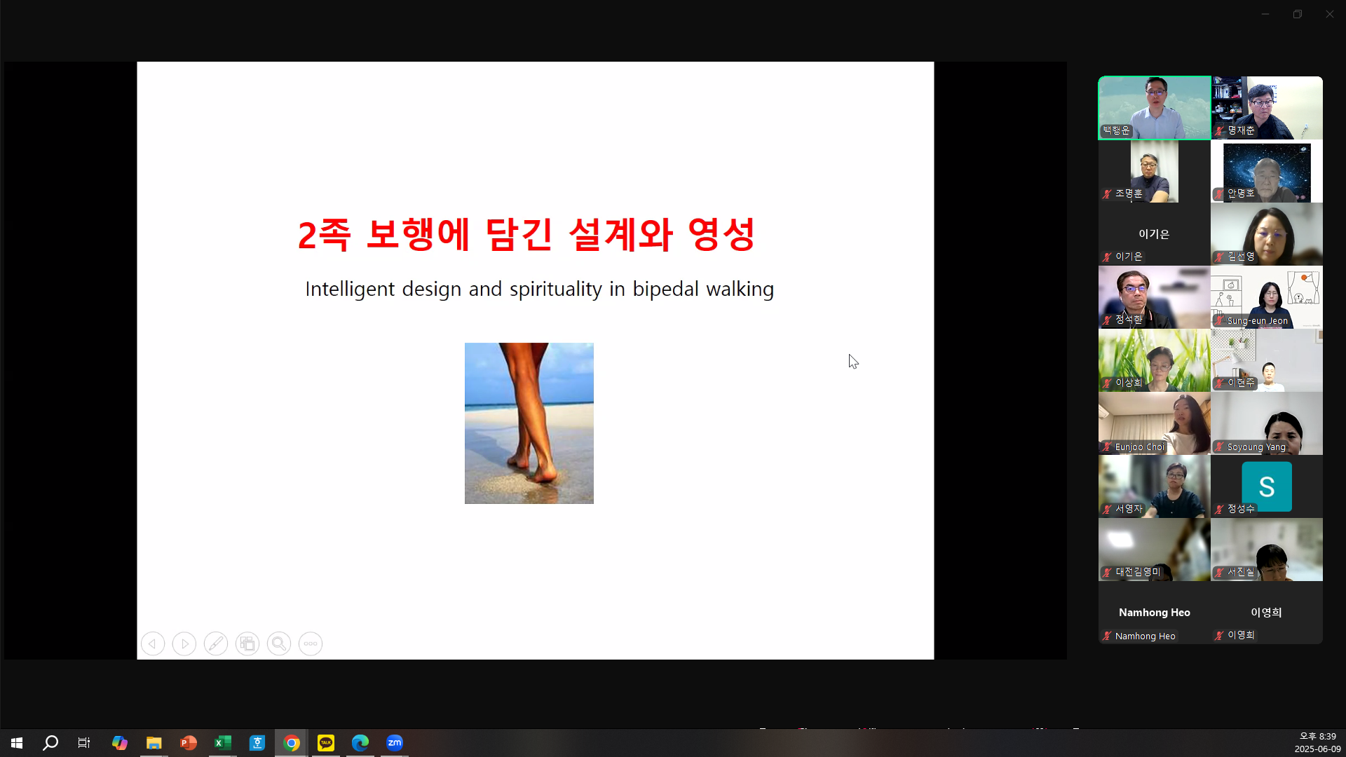The image size is (1346, 757).
Task: Go to the previous slide
Action: 153,643
